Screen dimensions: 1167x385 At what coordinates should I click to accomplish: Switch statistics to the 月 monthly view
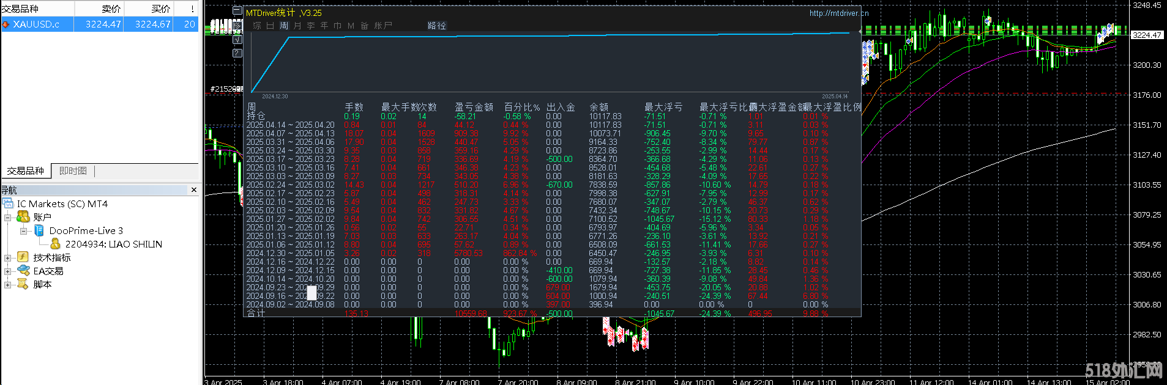(297, 26)
